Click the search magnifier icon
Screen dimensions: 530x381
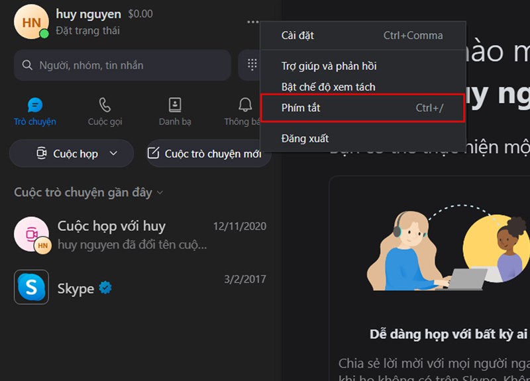click(x=26, y=65)
